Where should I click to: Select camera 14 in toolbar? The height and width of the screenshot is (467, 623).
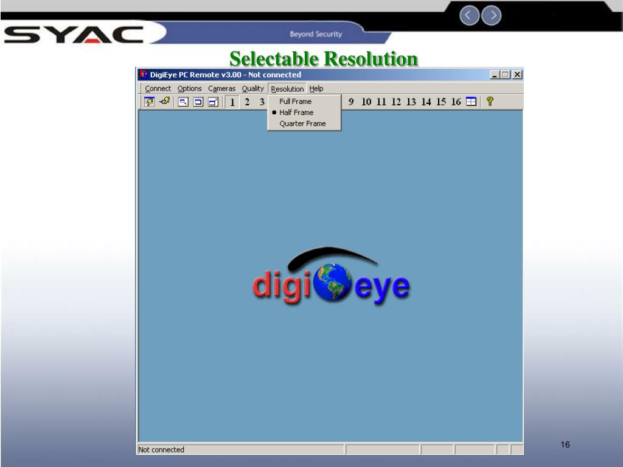(426, 102)
